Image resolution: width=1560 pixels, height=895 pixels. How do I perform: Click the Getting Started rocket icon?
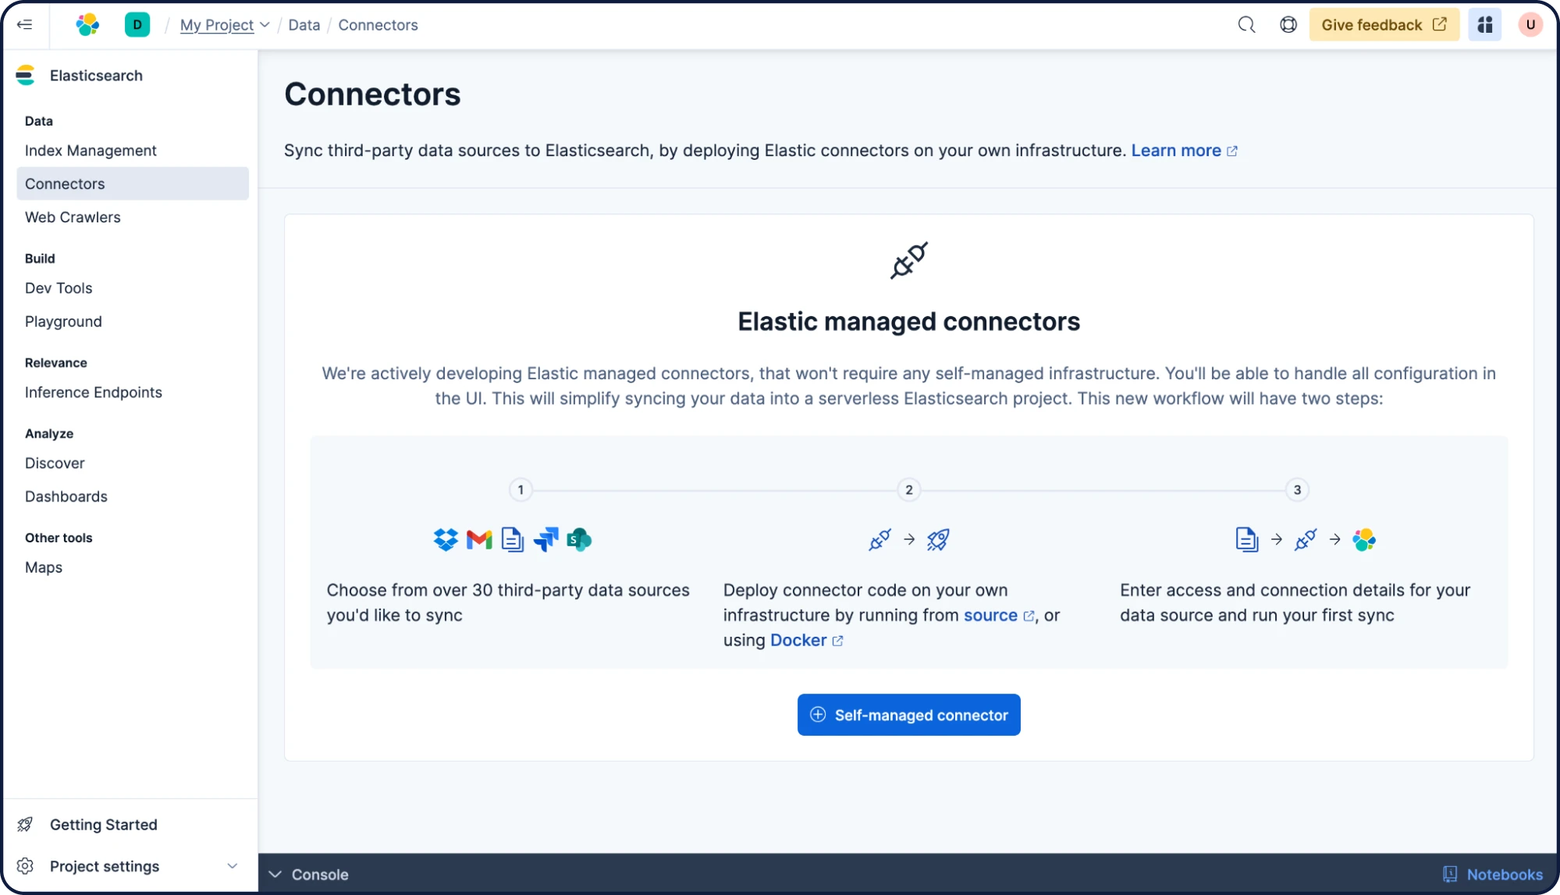(25, 825)
